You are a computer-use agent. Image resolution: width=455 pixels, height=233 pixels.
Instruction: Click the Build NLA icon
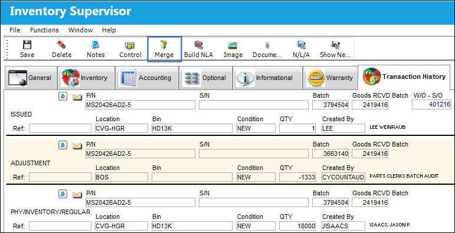pos(198,45)
